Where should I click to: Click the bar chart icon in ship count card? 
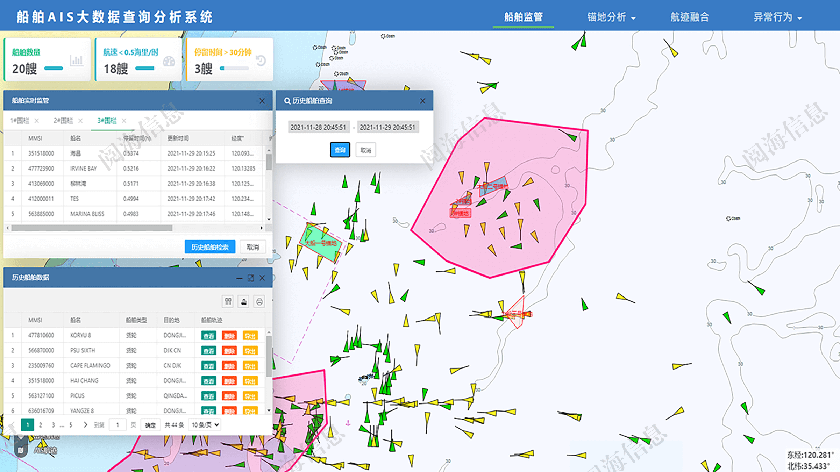click(76, 61)
